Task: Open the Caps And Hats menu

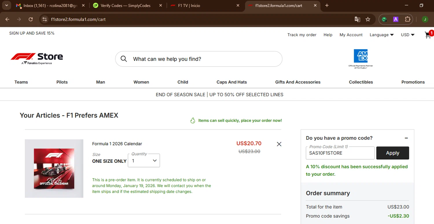Action: pyautogui.click(x=231, y=82)
